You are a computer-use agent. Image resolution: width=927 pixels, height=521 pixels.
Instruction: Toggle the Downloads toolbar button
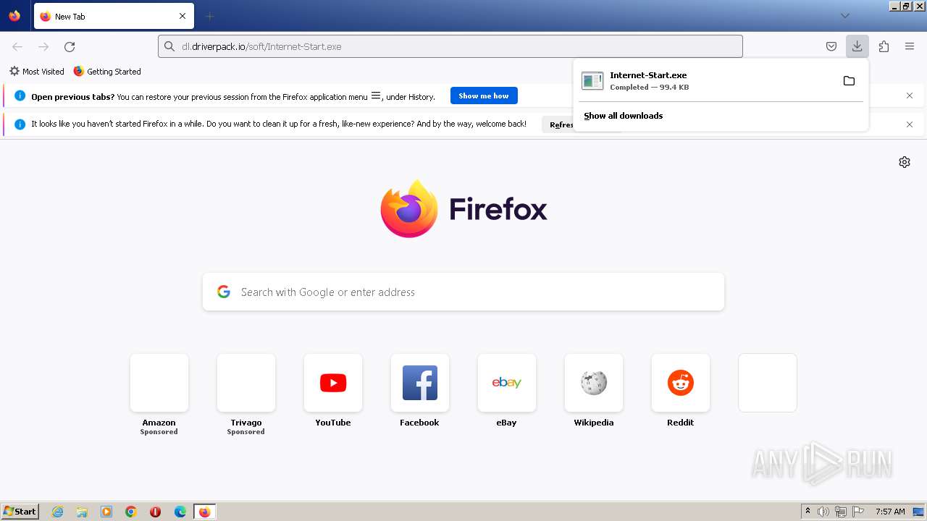(857, 46)
